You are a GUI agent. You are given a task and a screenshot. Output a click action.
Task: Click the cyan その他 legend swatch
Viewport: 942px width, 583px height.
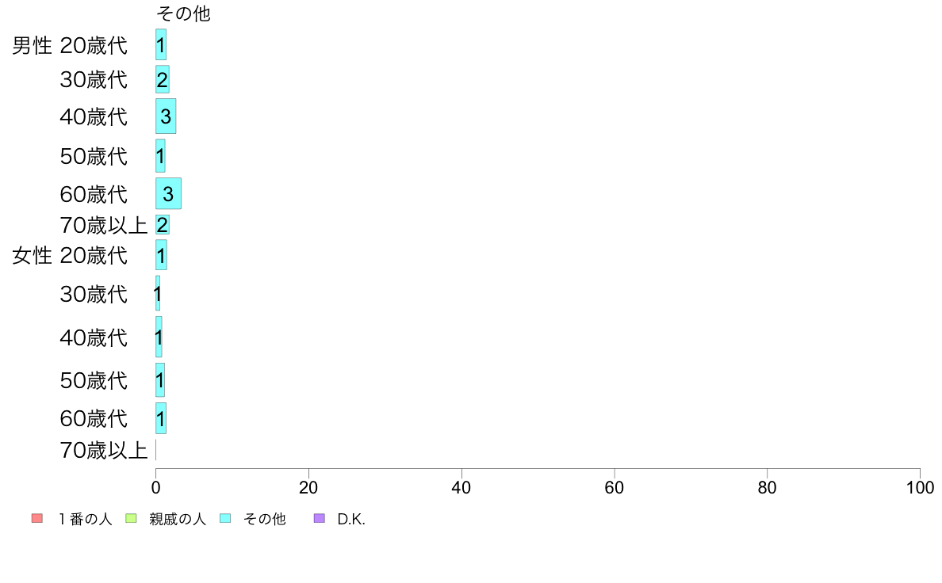coord(225,518)
